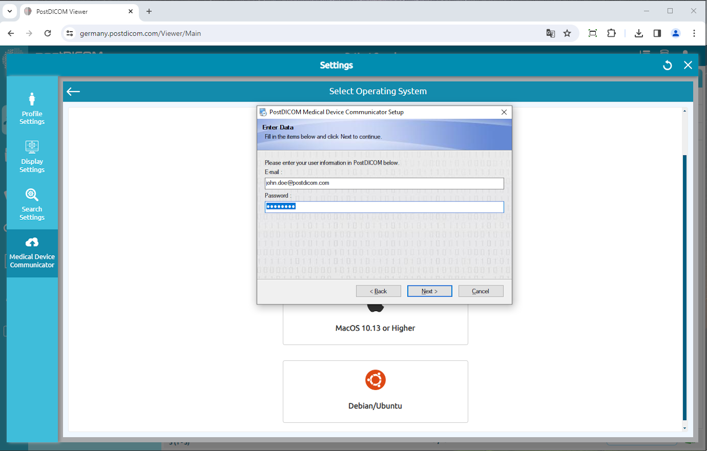
Task: Open a new browser tab
Action: click(149, 11)
